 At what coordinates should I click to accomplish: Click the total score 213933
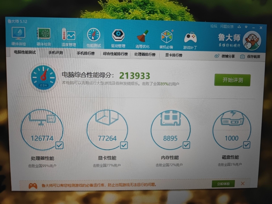coord(135,75)
